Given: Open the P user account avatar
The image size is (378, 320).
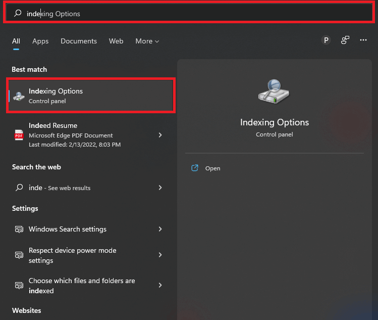Looking at the screenshot, I should pyautogui.click(x=326, y=40).
